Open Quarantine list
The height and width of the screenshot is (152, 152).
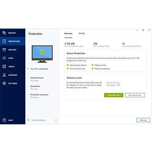click(35, 86)
